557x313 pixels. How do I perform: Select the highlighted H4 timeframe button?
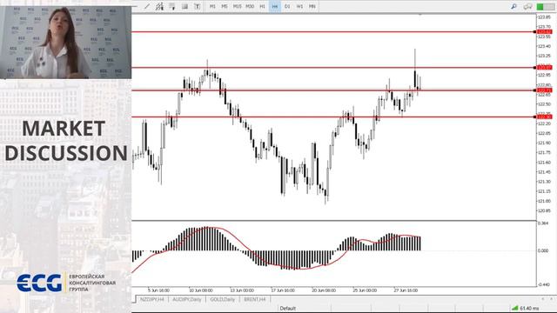(x=275, y=6)
